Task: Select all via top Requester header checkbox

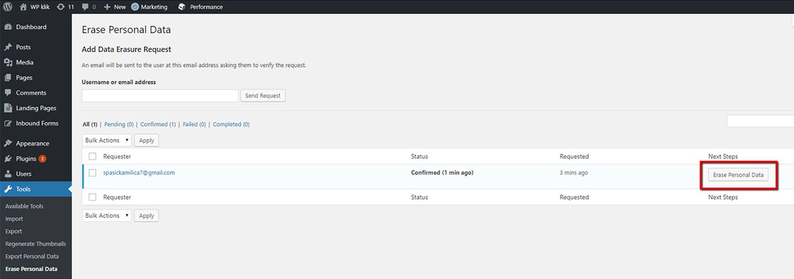Action: pyautogui.click(x=92, y=157)
